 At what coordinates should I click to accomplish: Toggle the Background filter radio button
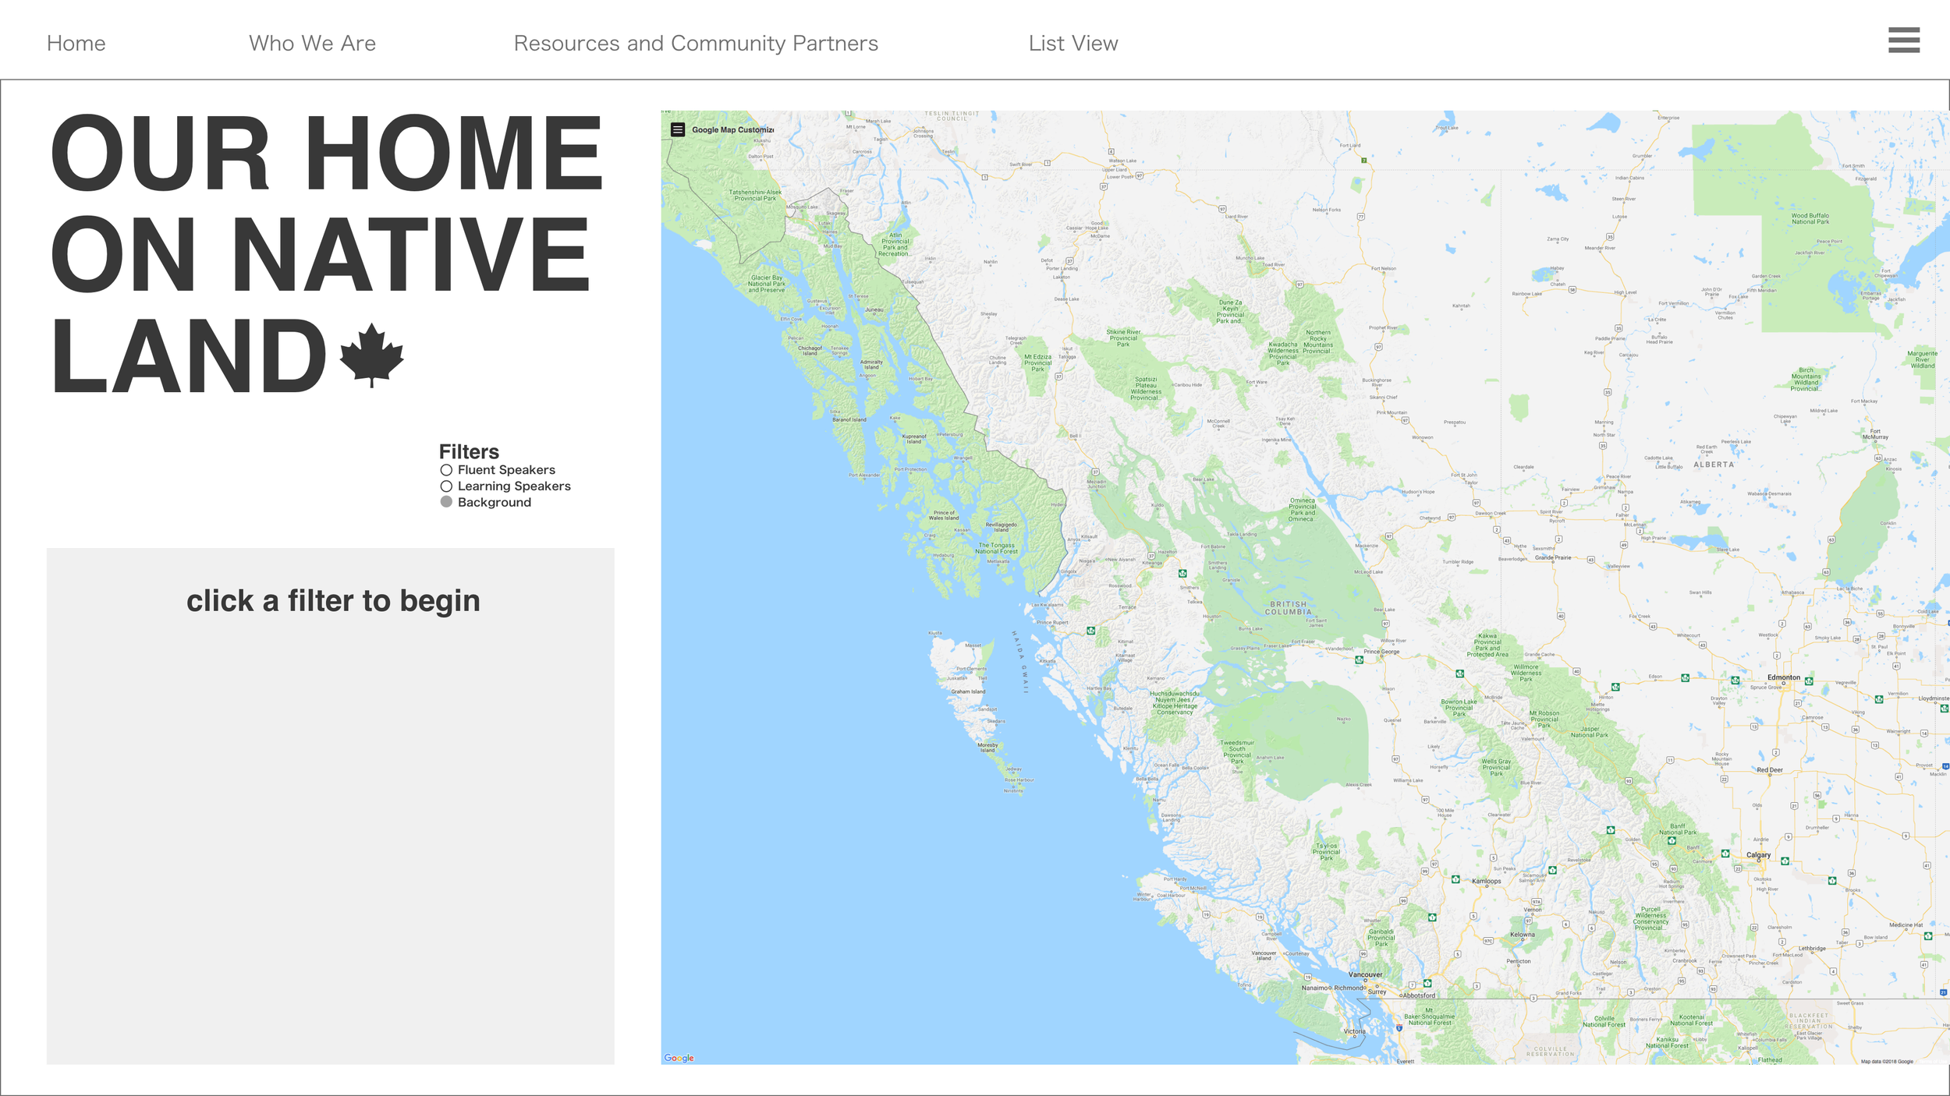pos(446,502)
